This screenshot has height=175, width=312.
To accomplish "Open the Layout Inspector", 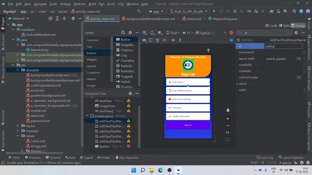I will pyautogui.click(x=291, y=157).
